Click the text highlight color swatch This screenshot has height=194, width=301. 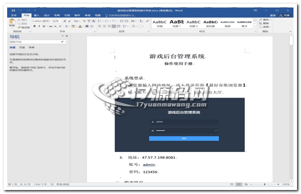(x=73, y=26)
